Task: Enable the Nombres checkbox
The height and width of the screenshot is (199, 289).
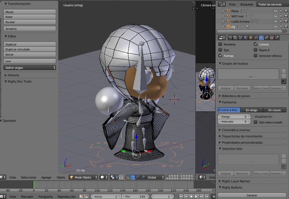Action: [x=220, y=44]
